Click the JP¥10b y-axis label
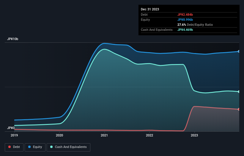This screenshot has width=244, height=156. [12, 39]
